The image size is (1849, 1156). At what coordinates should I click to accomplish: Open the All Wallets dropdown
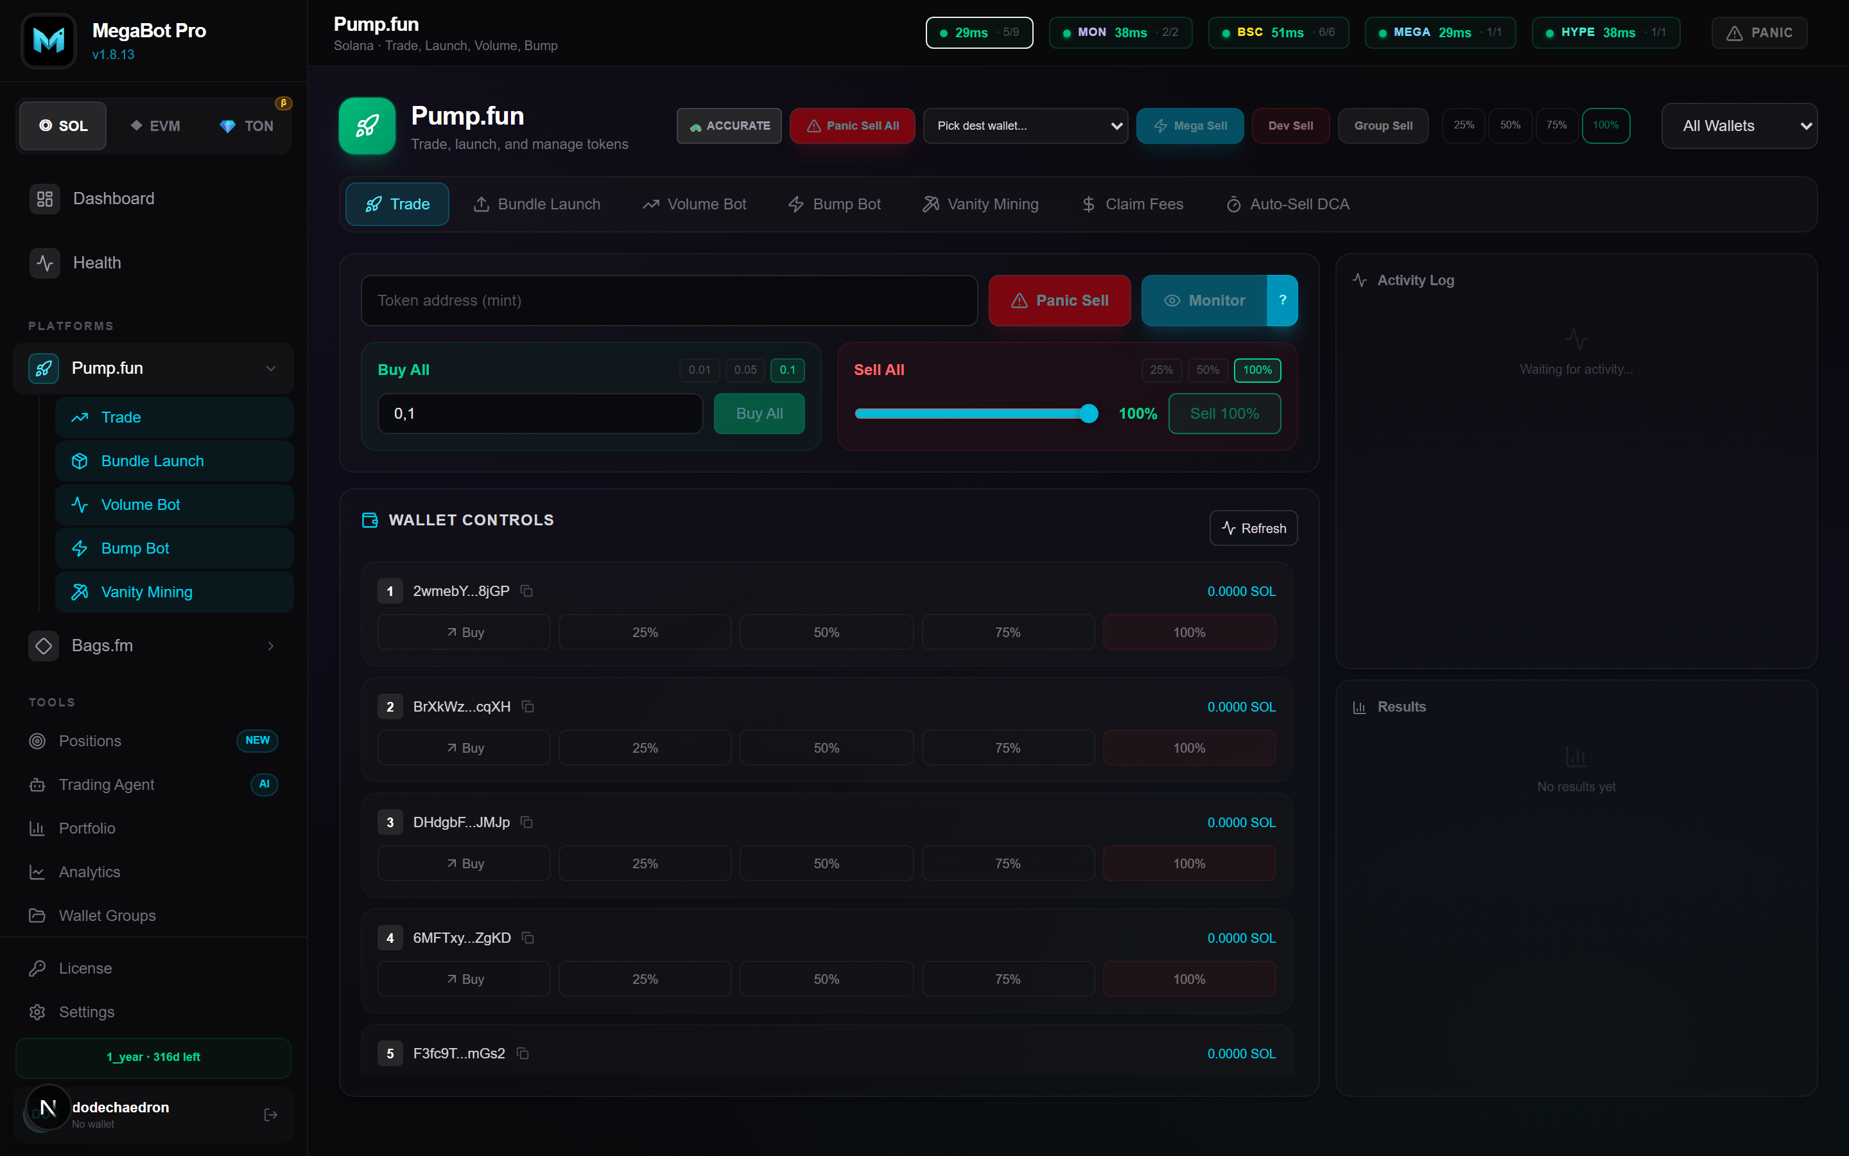coord(1739,126)
